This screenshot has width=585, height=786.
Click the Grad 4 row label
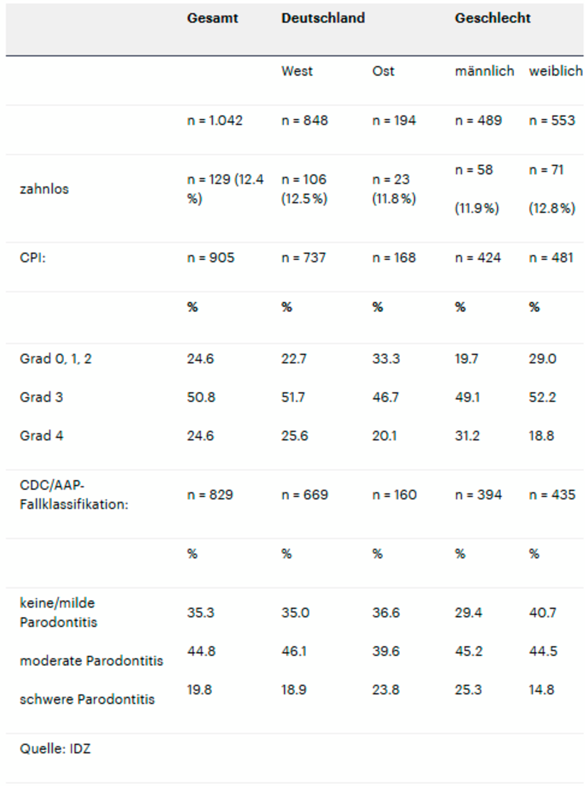(42, 435)
